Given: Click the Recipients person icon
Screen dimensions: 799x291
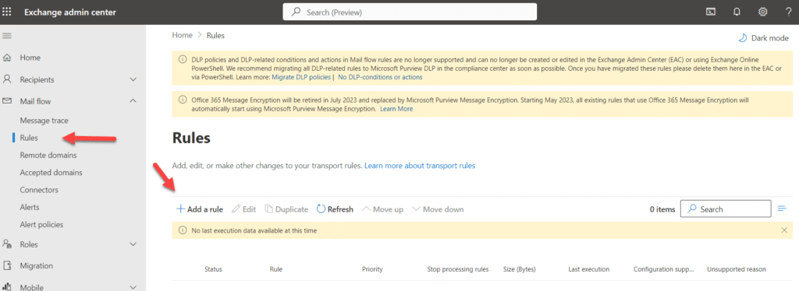Looking at the screenshot, I should 7,79.
